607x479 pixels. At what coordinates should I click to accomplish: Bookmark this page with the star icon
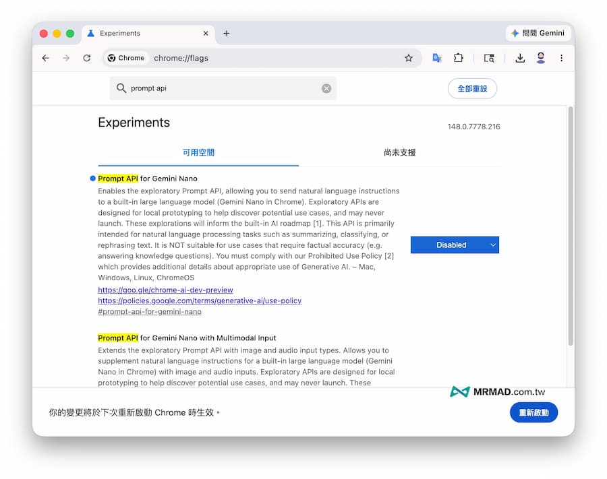[409, 58]
